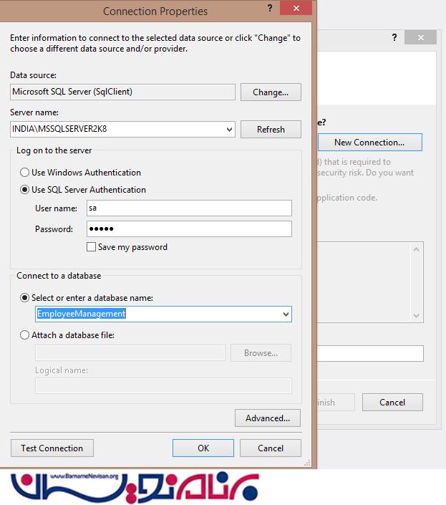Click the Change... data source button
This screenshot has width=446, height=505.
point(271,92)
